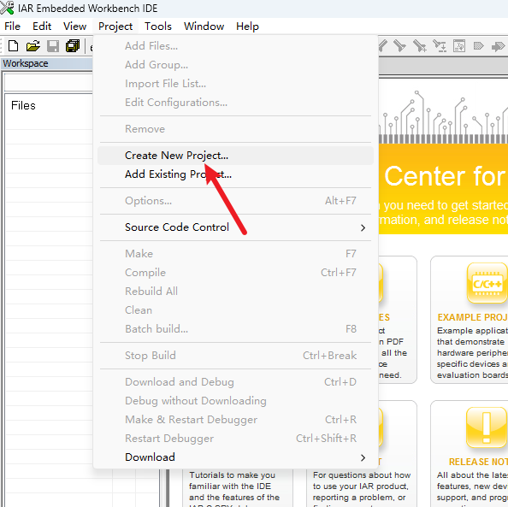Click the Workspace panel title bar
Screen dimensions: 508x507
click(x=47, y=63)
